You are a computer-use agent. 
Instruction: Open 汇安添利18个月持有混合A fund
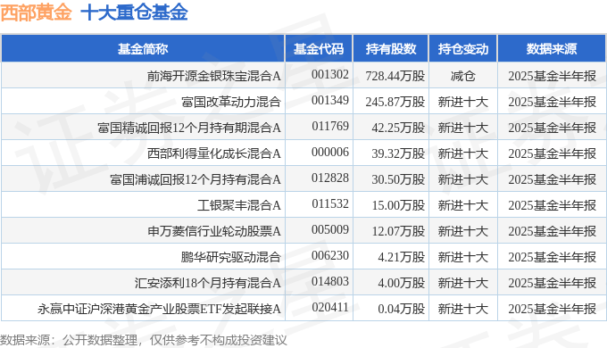point(207,283)
